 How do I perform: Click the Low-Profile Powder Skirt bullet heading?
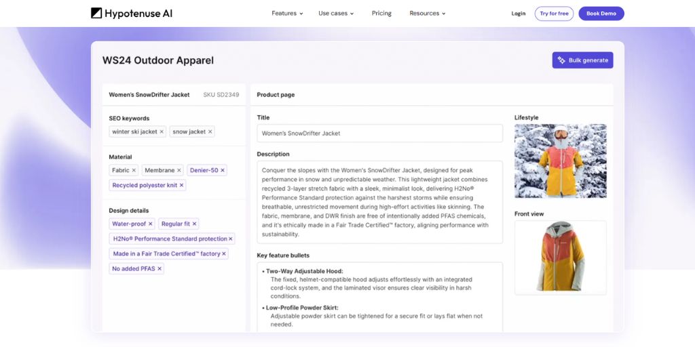(302, 308)
